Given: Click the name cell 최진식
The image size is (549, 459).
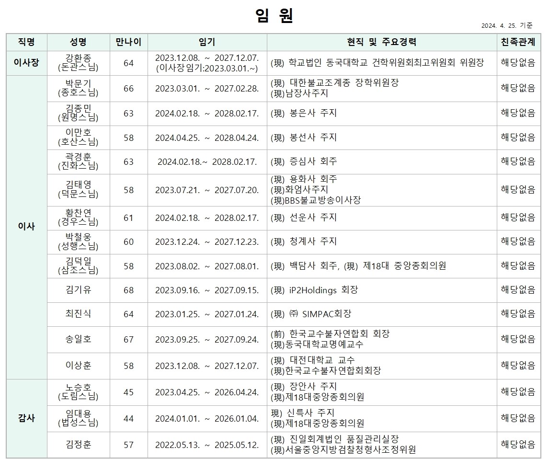Looking at the screenshot, I should [x=78, y=314].
